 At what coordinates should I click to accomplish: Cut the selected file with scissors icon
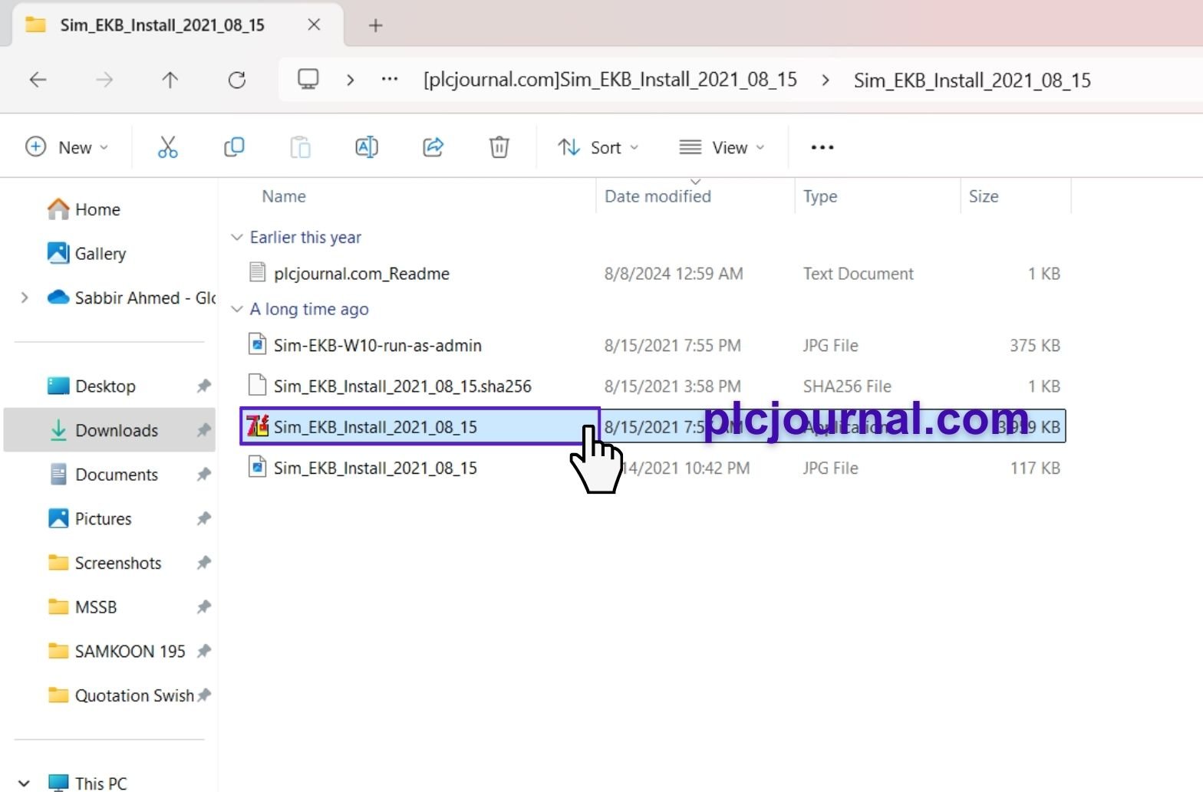point(167,146)
